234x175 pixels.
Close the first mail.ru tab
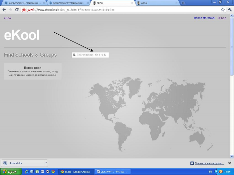pos(44,3)
